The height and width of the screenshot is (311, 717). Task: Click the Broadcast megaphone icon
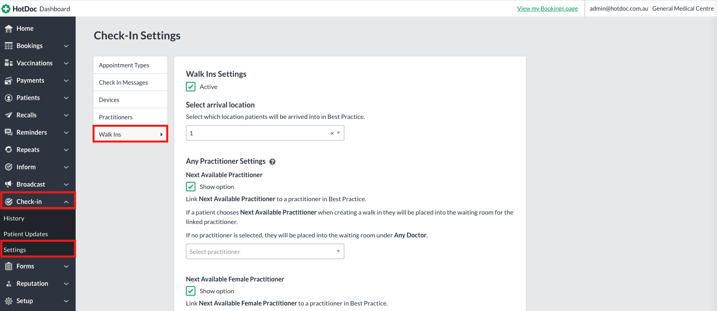9,184
